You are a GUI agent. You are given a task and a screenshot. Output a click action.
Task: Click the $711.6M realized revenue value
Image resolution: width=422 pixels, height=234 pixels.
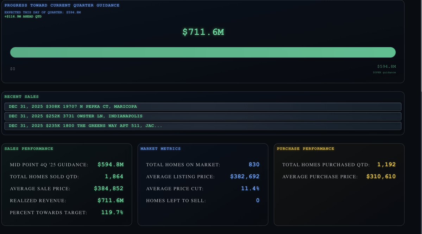pyautogui.click(x=111, y=200)
